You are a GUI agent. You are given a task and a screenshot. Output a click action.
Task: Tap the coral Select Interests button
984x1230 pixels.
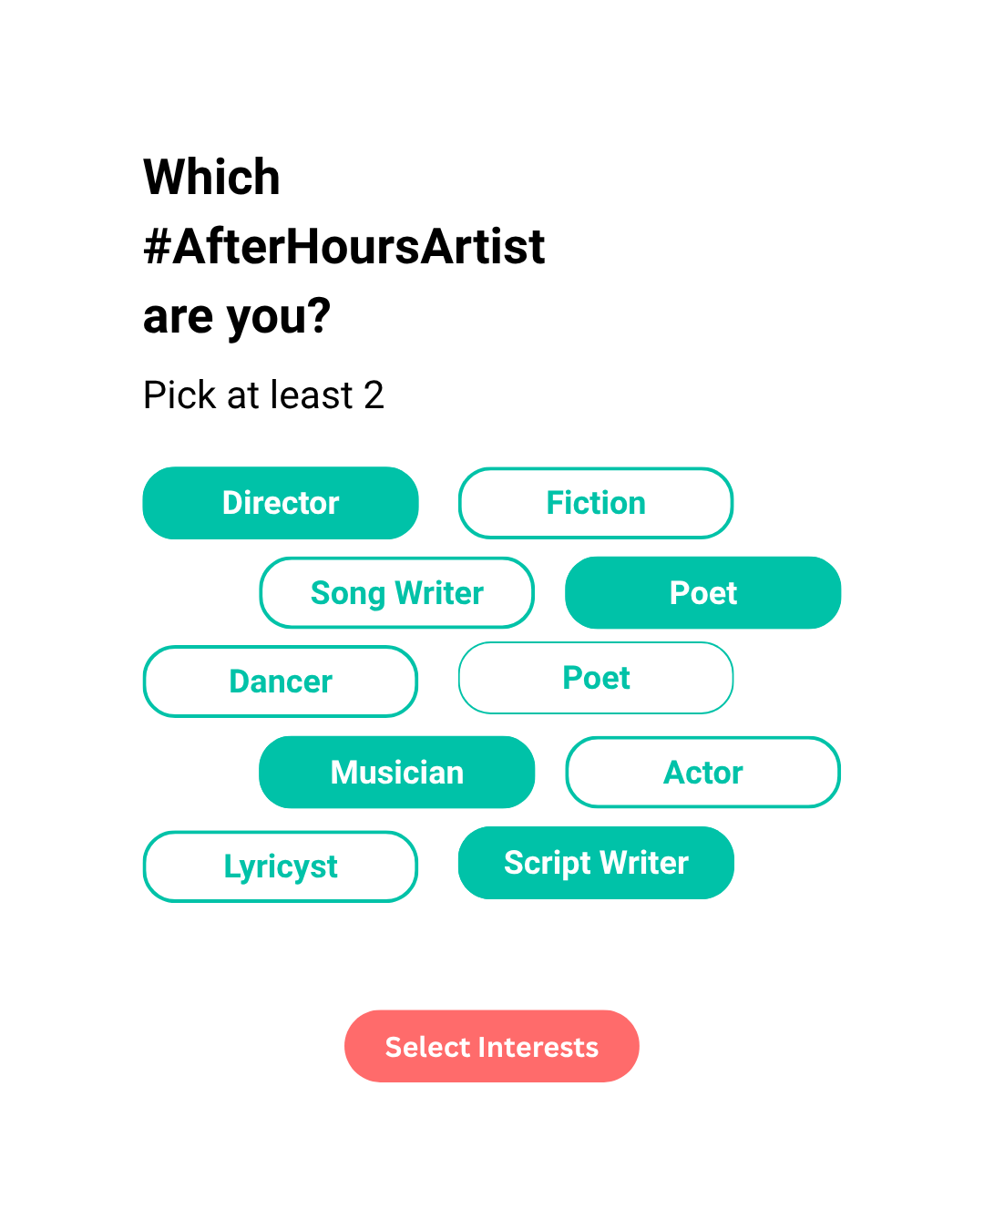(x=492, y=1046)
